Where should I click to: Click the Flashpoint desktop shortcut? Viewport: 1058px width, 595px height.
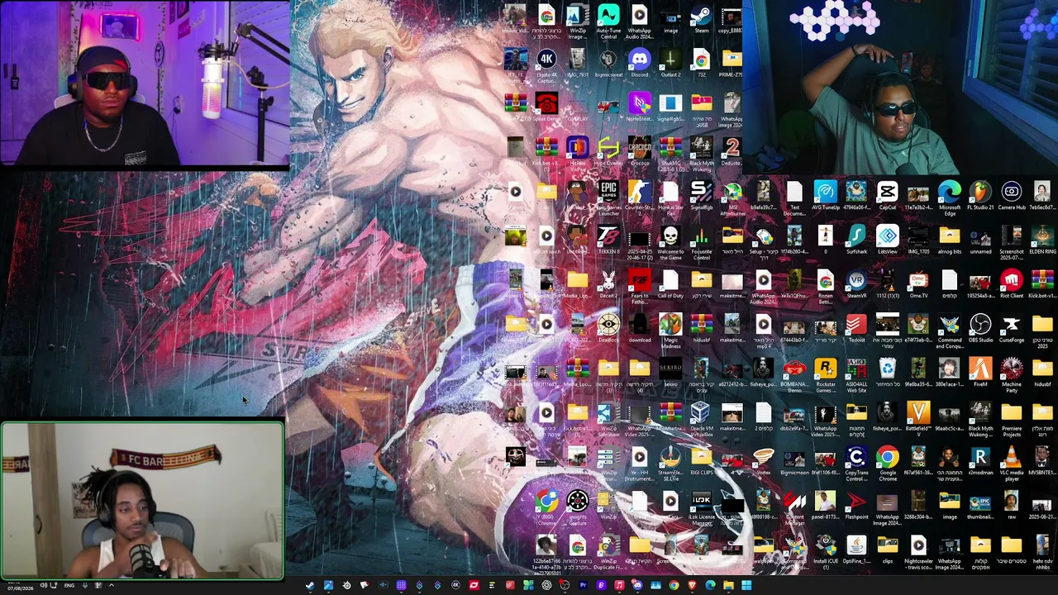[x=856, y=507]
